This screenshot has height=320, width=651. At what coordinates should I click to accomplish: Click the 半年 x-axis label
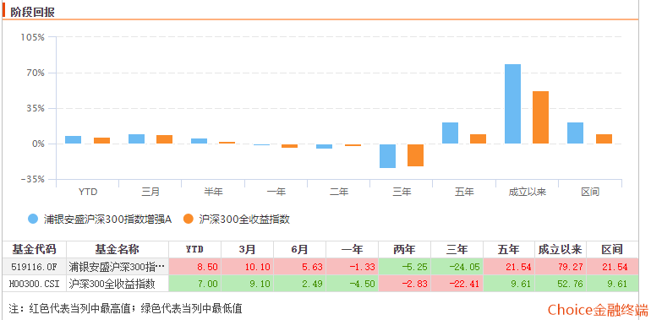(x=213, y=192)
